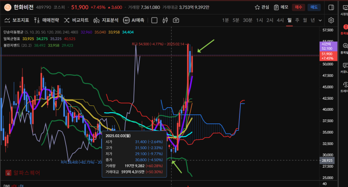Open chart settings gear icon
This screenshot has height=187, width=348.
point(331,20)
